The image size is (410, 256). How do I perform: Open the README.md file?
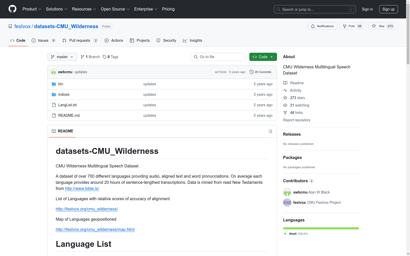(69, 115)
